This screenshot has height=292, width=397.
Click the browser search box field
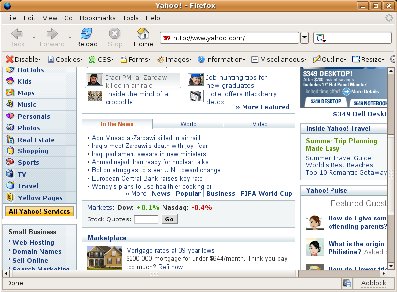[x=352, y=38]
